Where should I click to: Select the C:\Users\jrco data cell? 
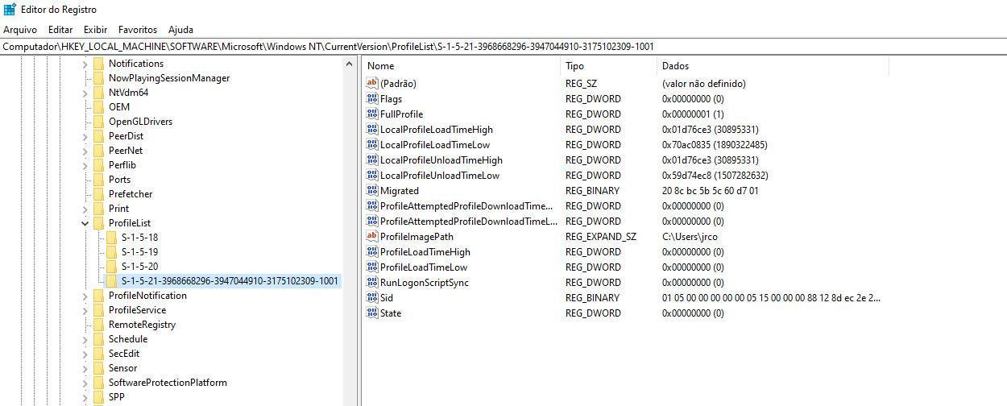point(690,237)
